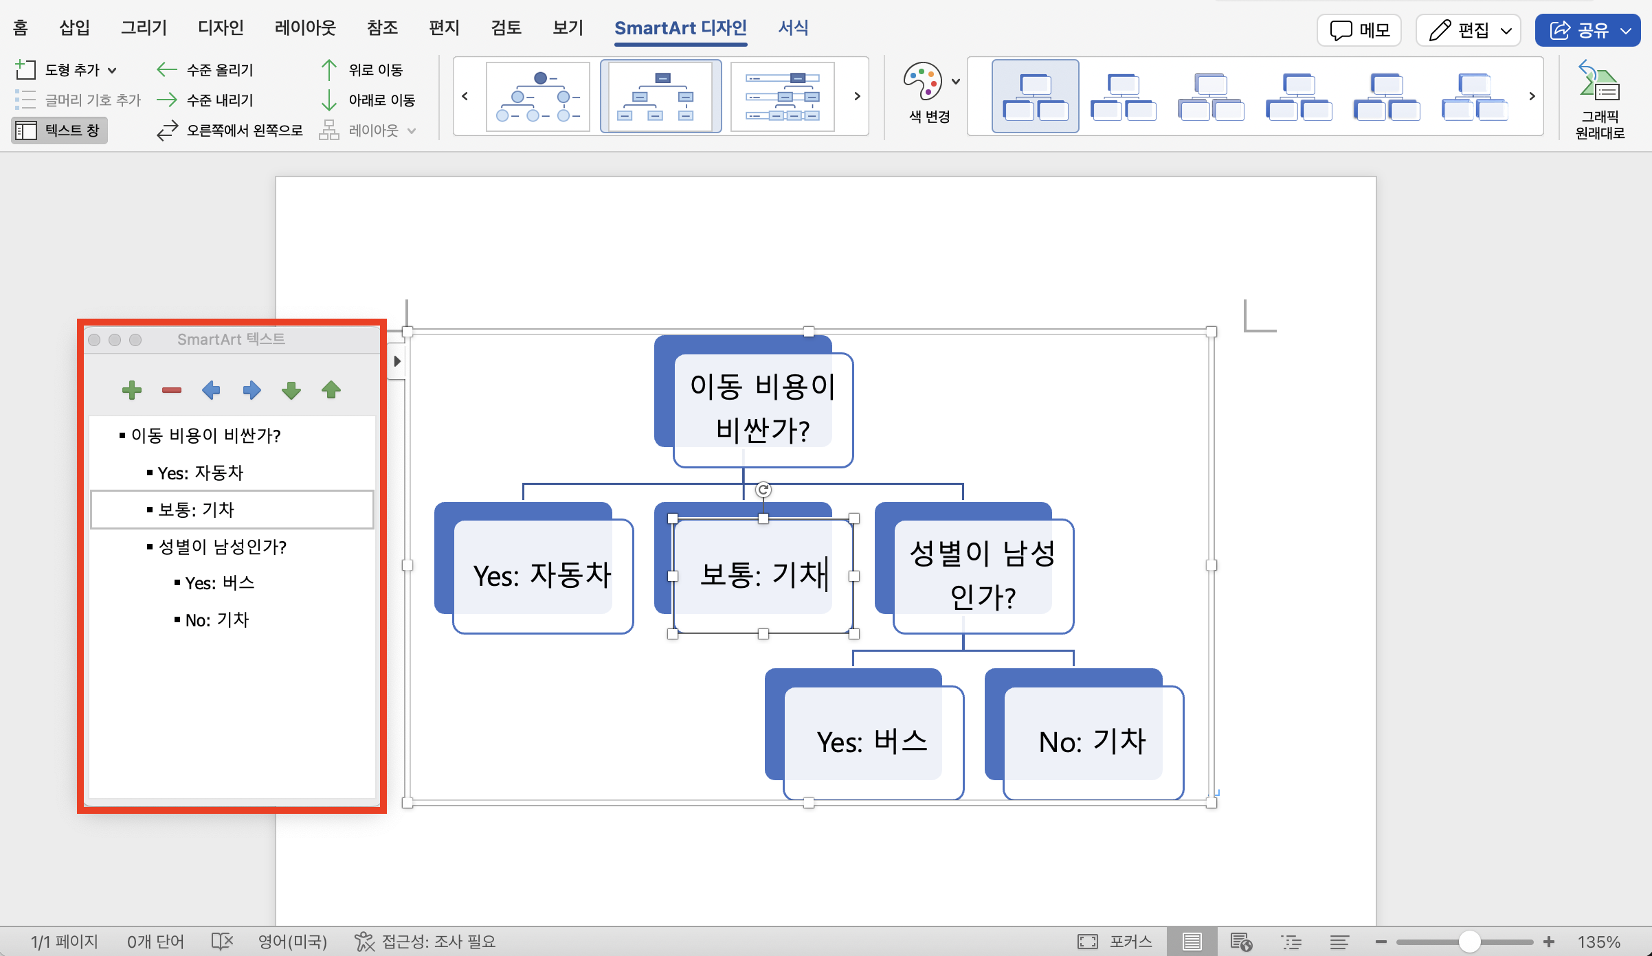Click the spelling check book icon

tap(222, 942)
